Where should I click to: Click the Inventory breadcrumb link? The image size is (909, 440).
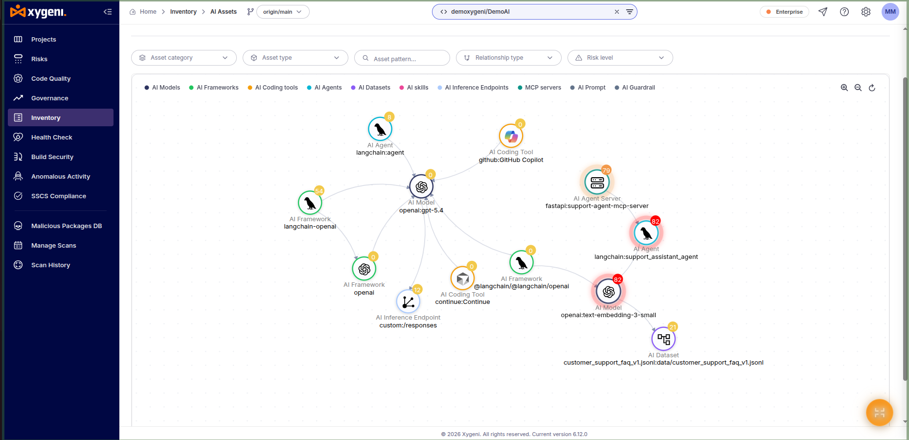tap(183, 12)
